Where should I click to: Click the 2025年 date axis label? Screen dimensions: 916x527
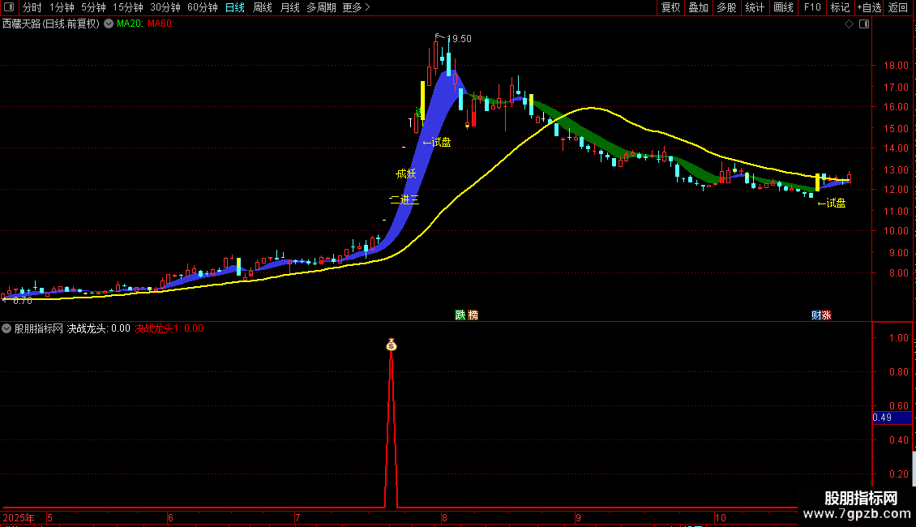coord(18,517)
